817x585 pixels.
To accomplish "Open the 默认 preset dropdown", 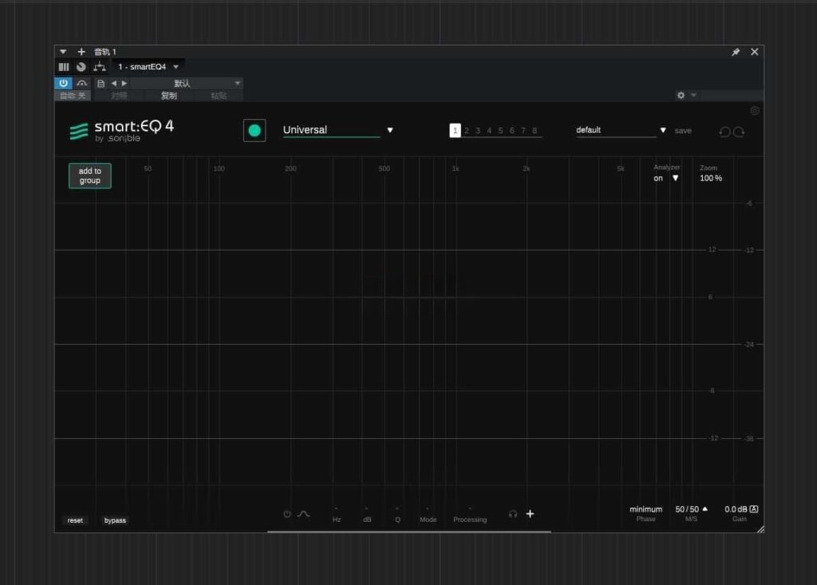I will [187, 84].
